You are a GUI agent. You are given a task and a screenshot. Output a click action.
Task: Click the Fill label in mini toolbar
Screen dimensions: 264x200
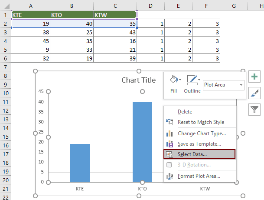pyautogui.click(x=173, y=91)
